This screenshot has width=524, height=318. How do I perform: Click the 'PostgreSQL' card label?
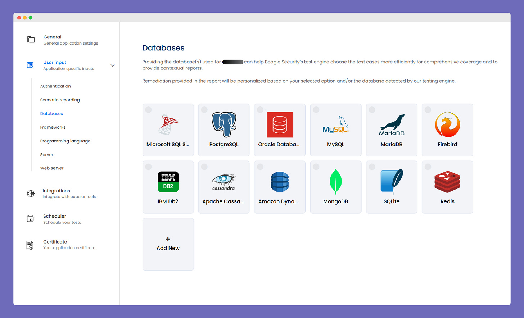pos(224,144)
